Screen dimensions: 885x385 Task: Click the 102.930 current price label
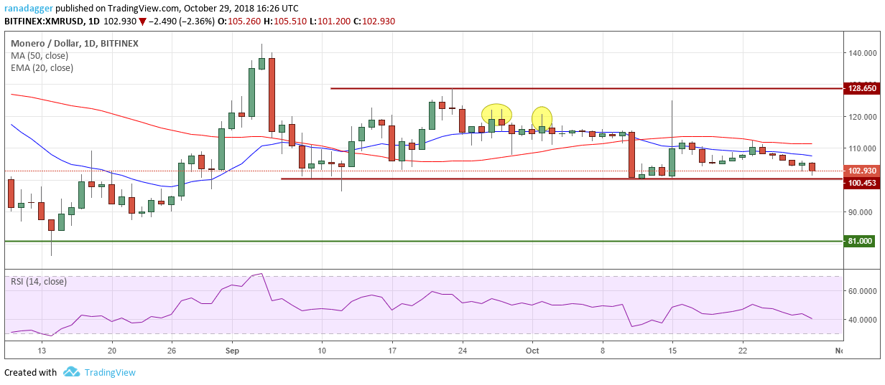click(862, 171)
